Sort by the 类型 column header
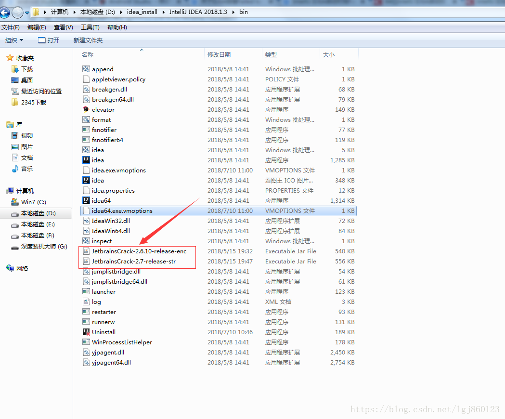 tap(271, 55)
